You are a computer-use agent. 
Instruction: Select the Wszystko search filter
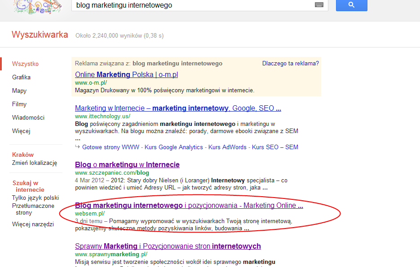[x=25, y=64]
